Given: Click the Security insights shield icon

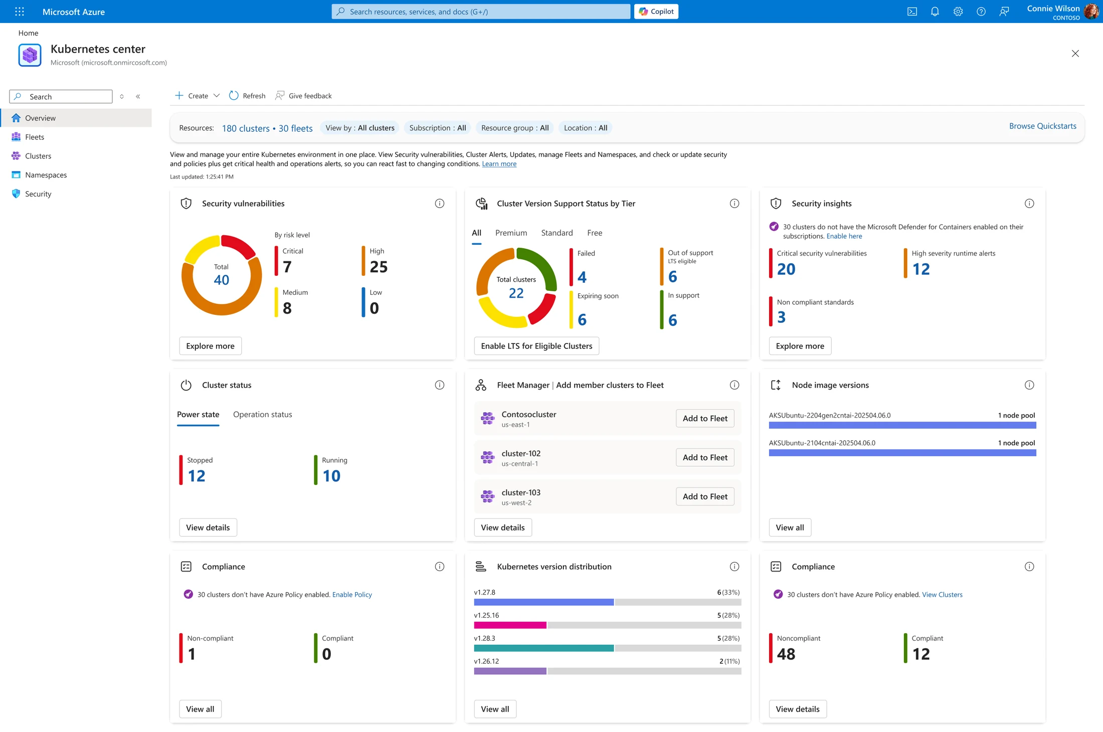Looking at the screenshot, I should pos(776,203).
